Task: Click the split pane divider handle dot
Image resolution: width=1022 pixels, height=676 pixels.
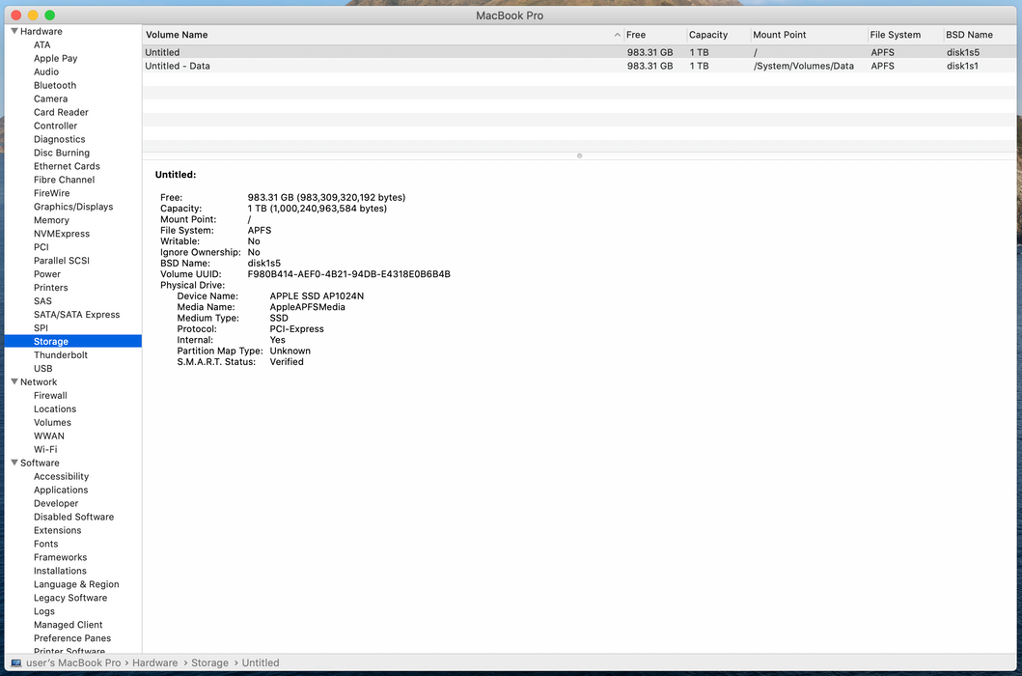Action: pos(579,155)
